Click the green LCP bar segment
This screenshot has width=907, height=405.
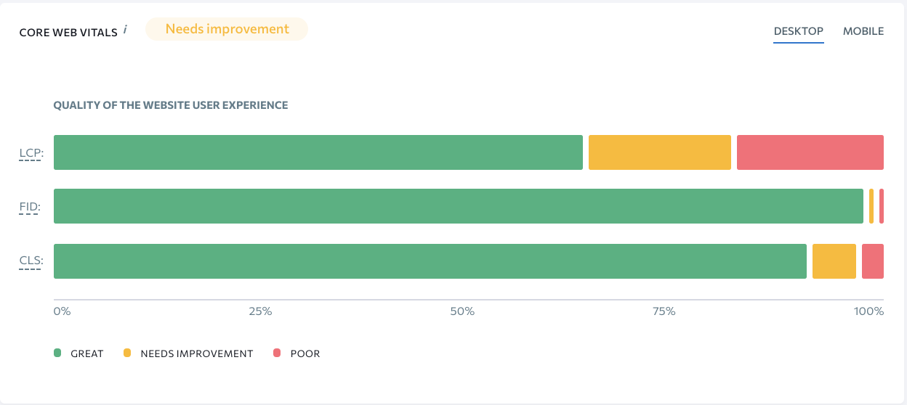tap(318, 152)
